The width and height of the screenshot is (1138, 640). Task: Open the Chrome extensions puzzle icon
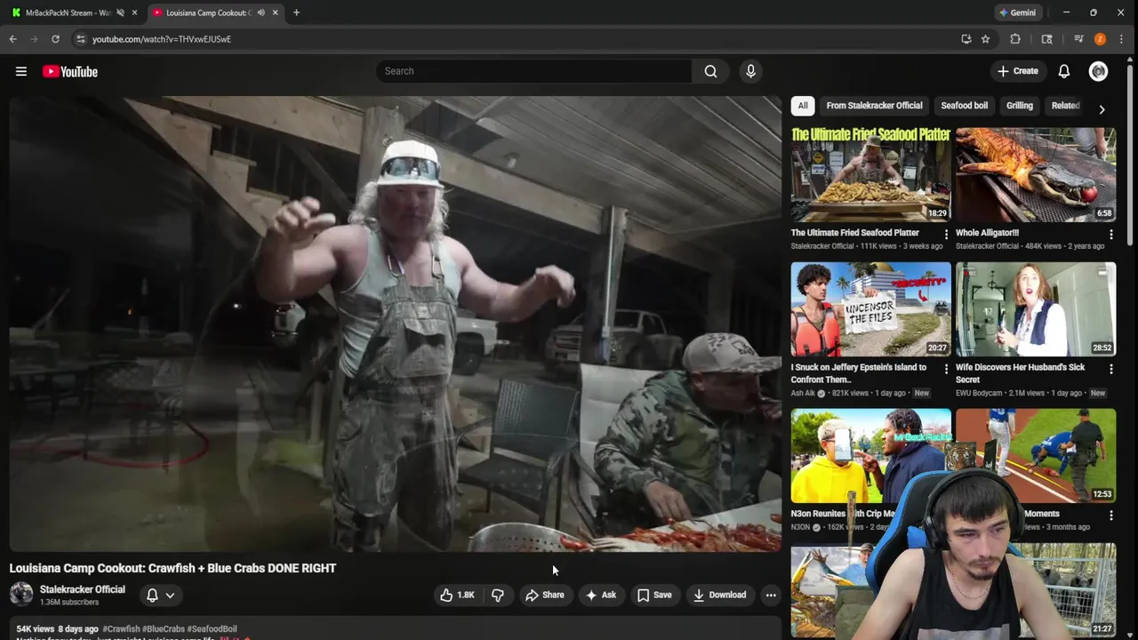[x=1015, y=39]
